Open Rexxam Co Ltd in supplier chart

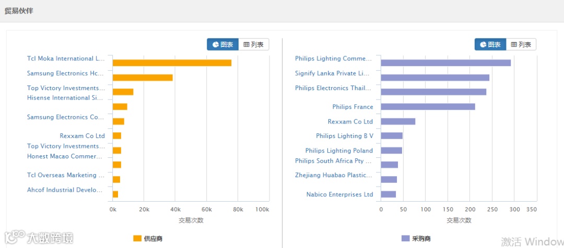tap(83, 136)
